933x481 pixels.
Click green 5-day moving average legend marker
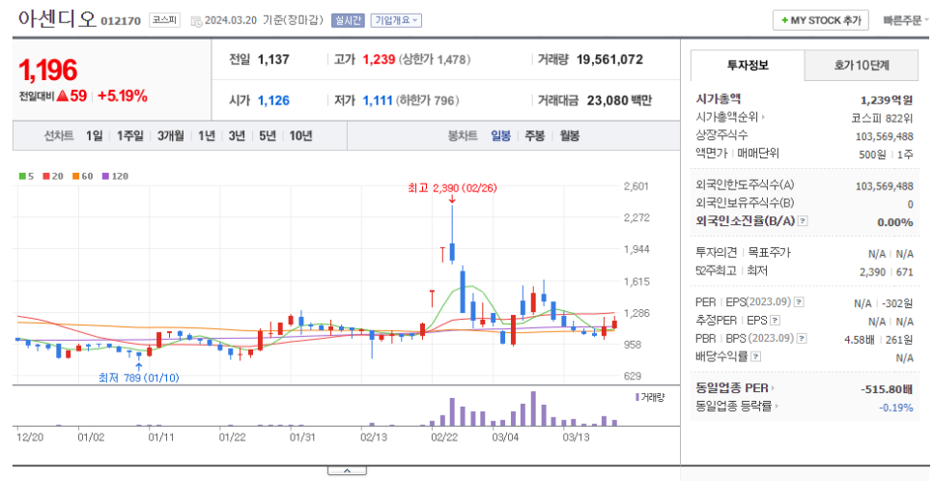point(22,176)
